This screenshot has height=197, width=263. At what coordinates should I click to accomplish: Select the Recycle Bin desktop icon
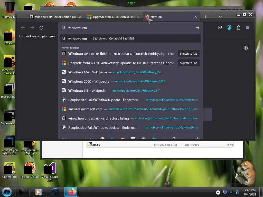pyautogui.click(x=9, y=10)
